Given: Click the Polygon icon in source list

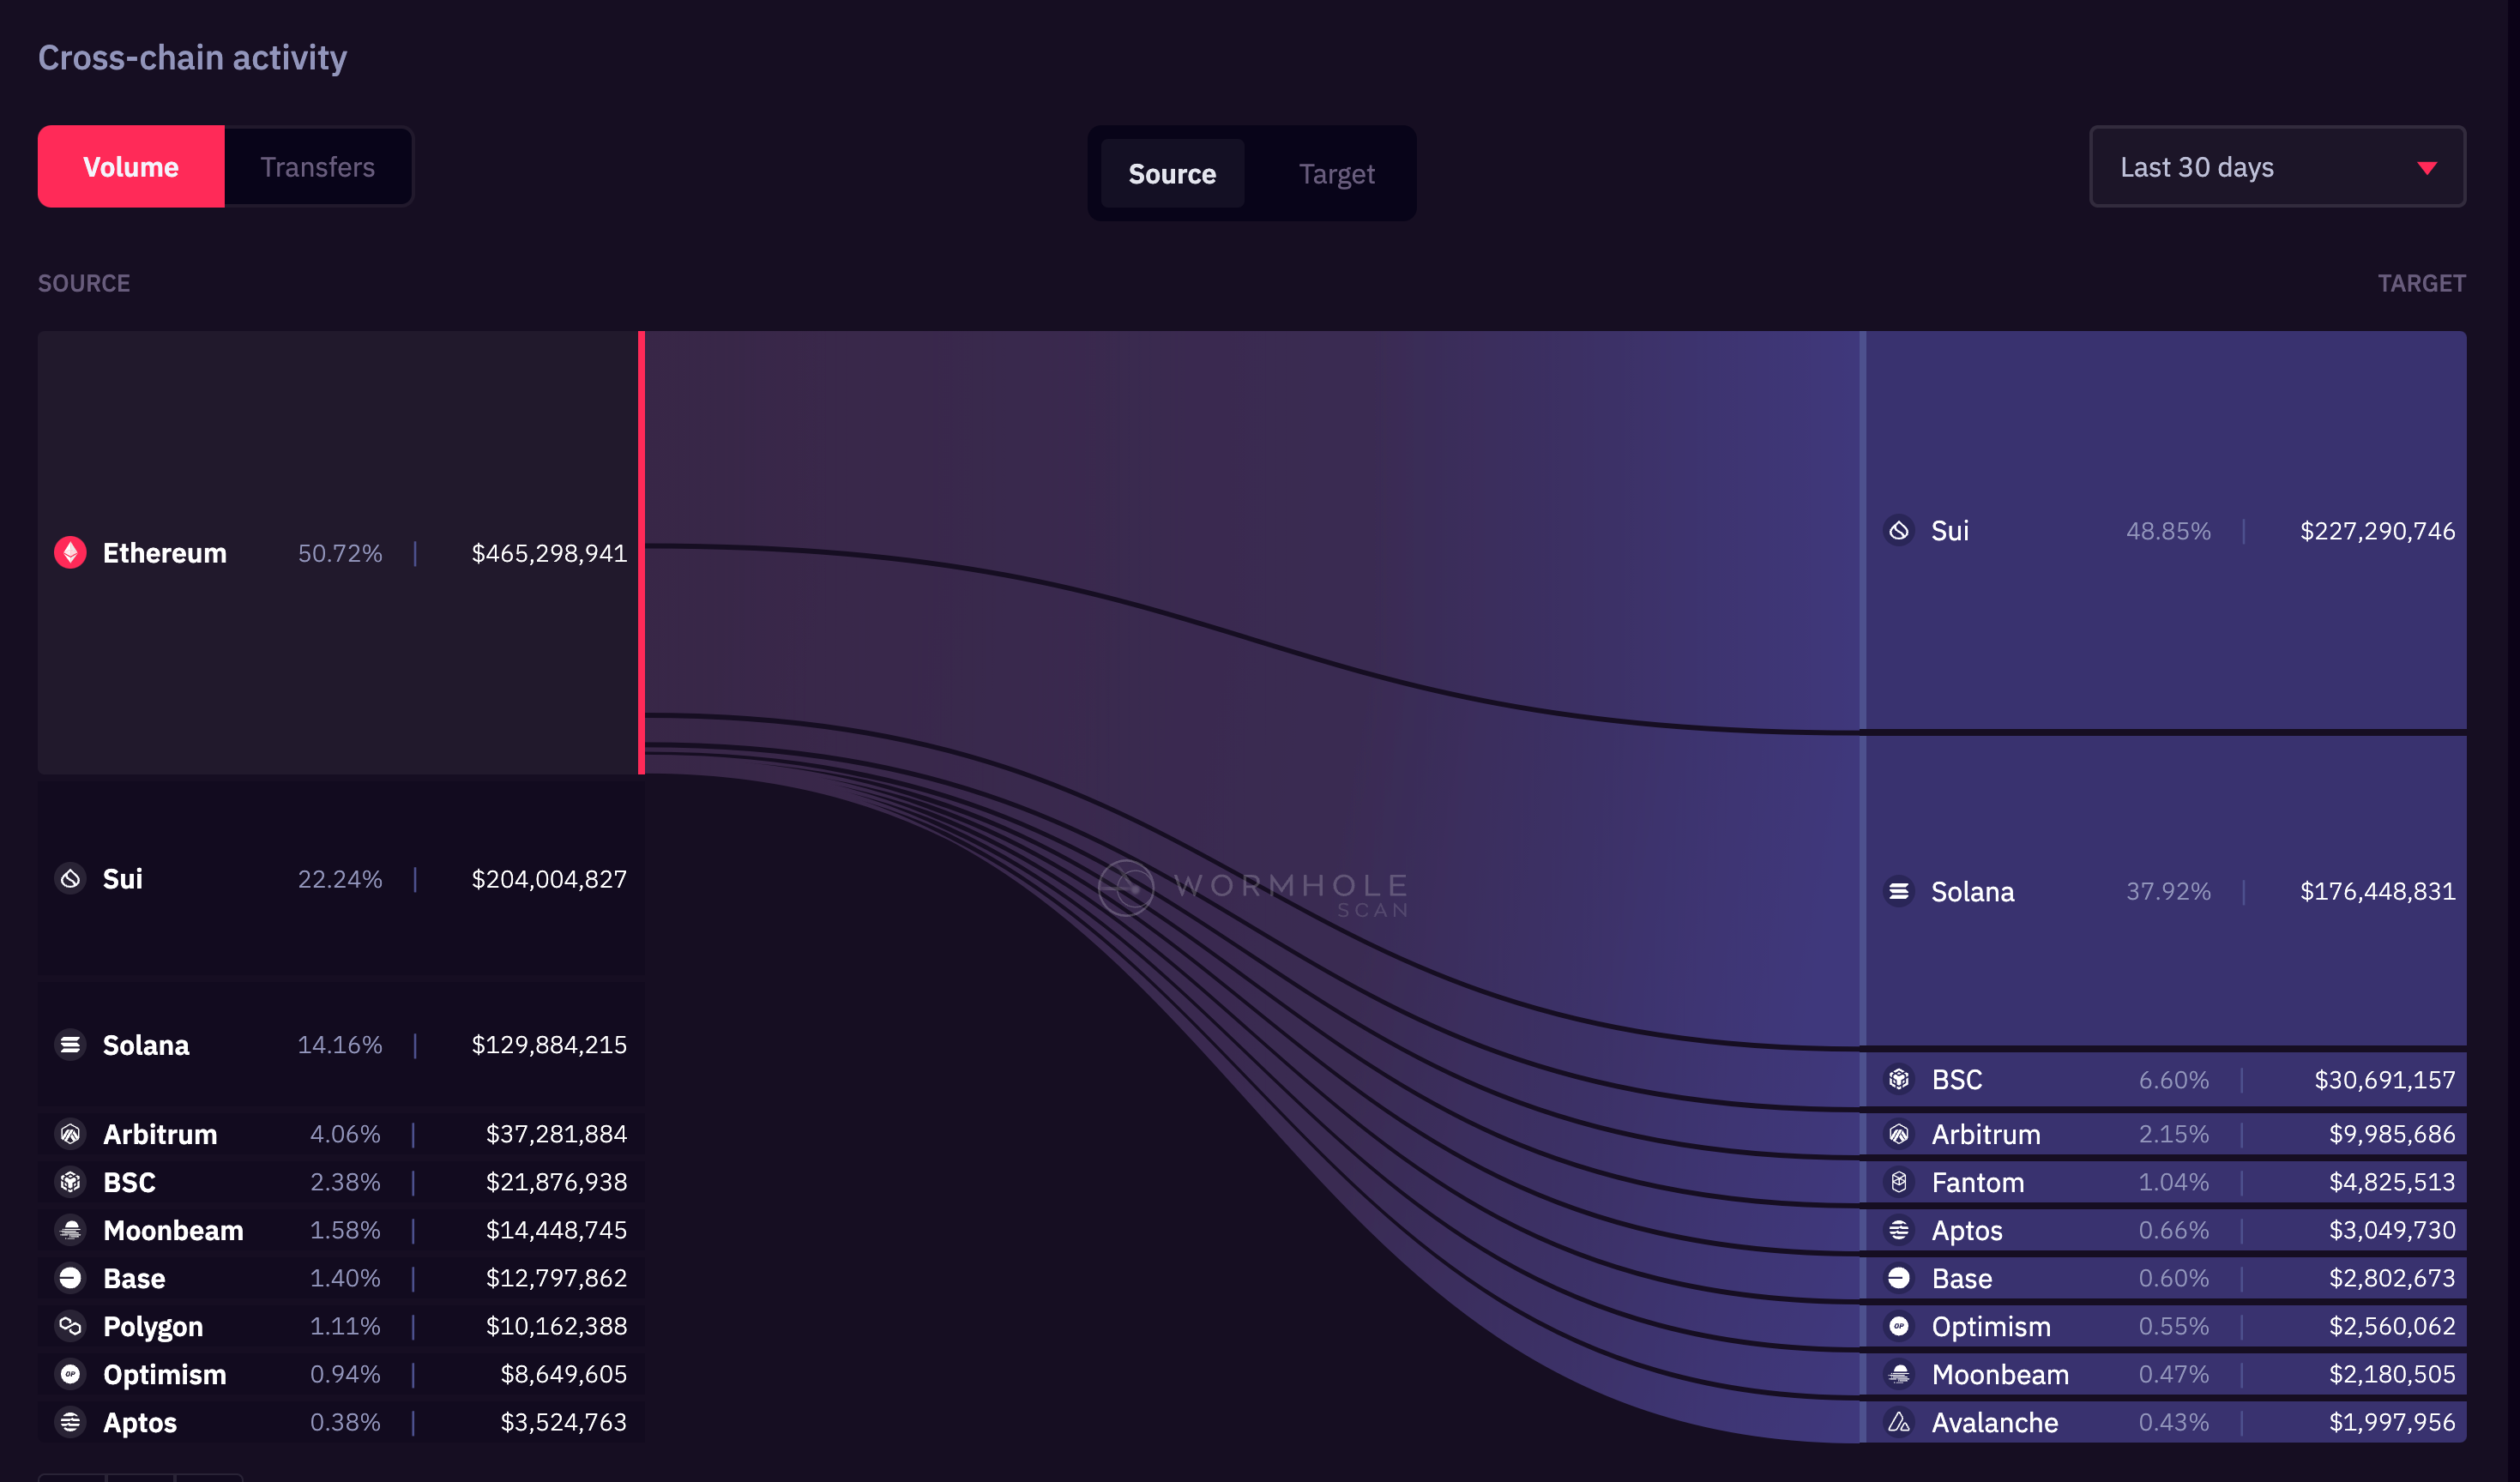Looking at the screenshot, I should tap(70, 1326).
